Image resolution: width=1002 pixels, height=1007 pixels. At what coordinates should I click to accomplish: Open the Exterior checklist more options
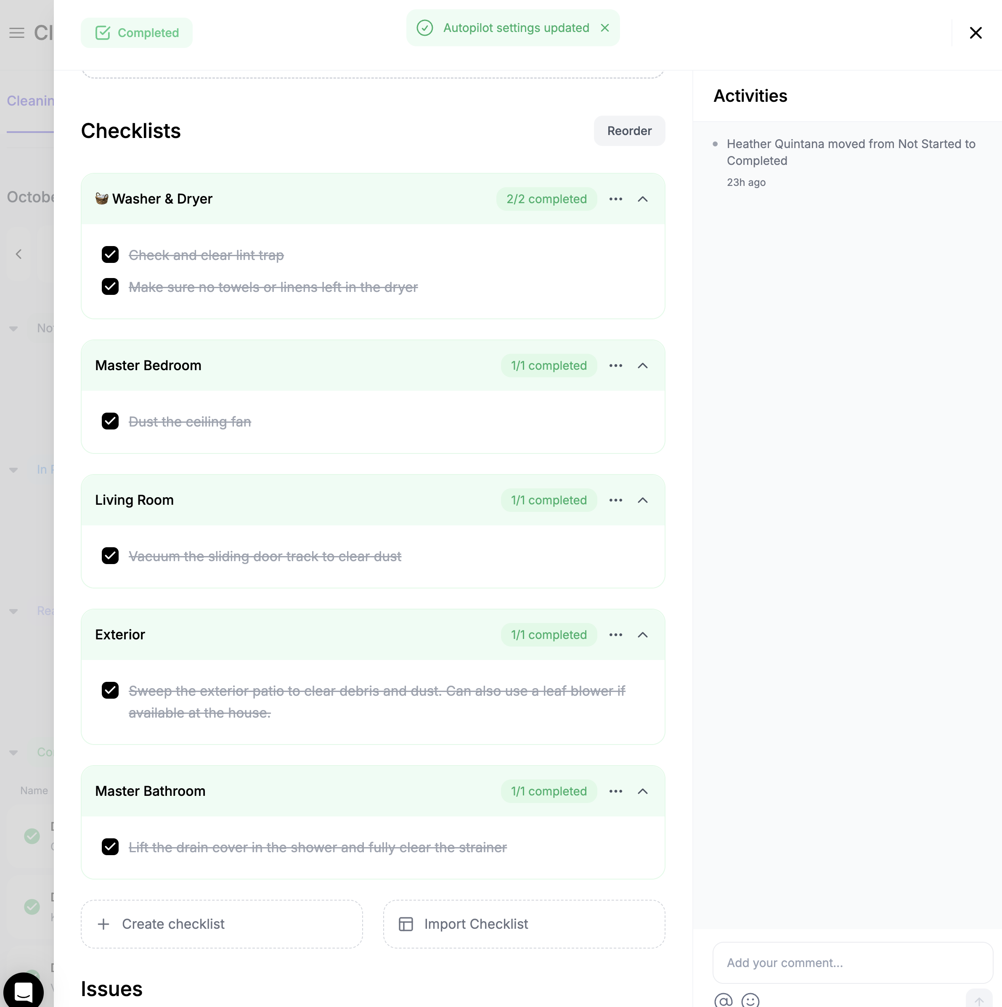(616, 635)
